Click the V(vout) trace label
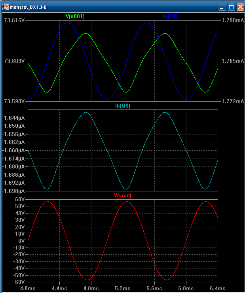 coord(123,196)
